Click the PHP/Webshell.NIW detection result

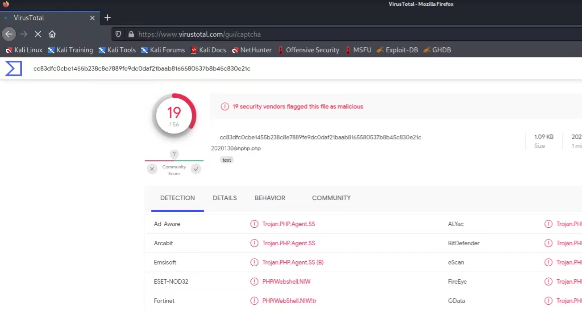click(287, 281)
